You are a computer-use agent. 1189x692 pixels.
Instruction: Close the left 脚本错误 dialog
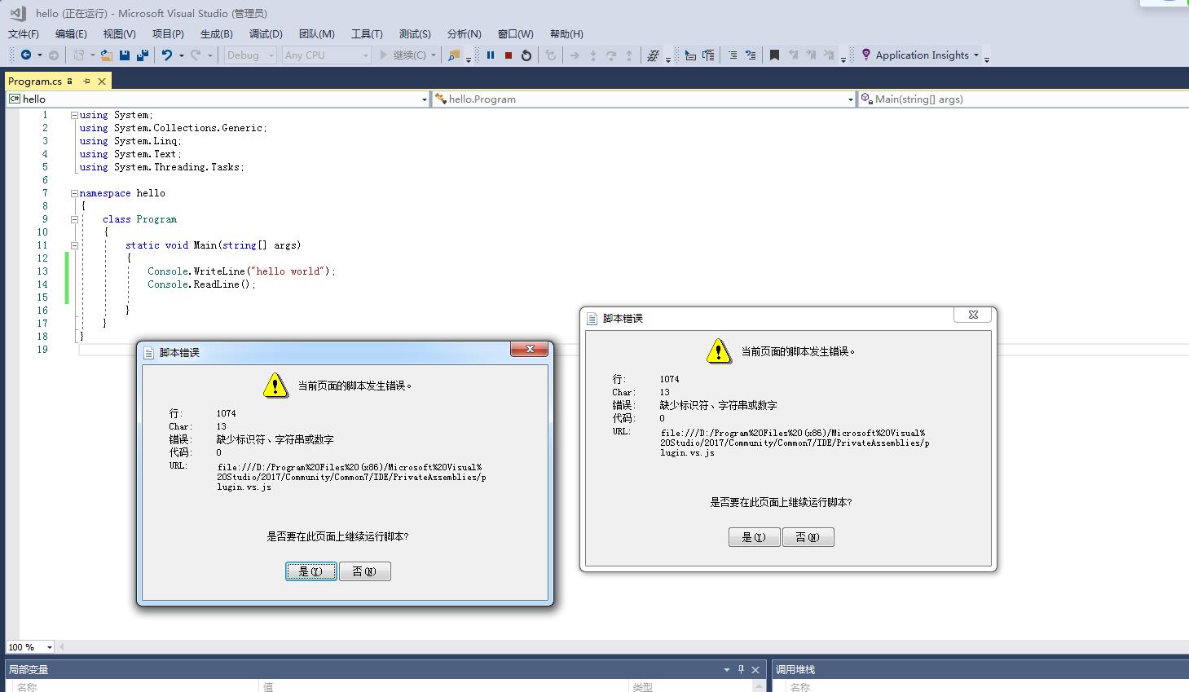point(530,349)
